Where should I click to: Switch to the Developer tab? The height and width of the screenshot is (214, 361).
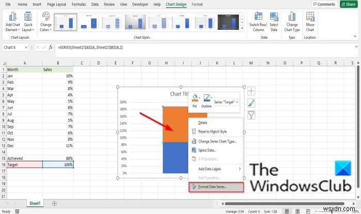140,4
